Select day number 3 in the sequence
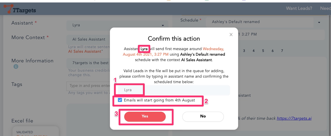 244,51
